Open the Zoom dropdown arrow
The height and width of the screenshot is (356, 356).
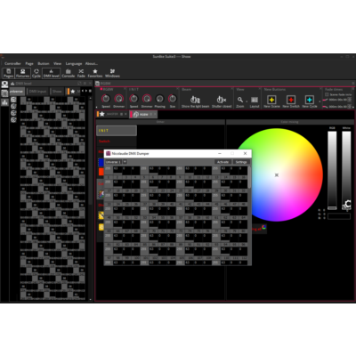pos(247,101)
